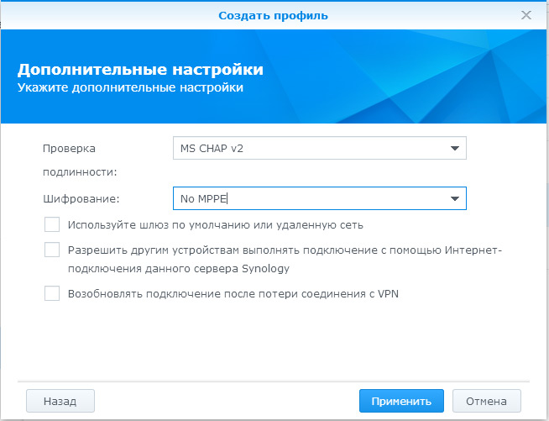This screenshot has height=421, width=549.
Task: Enable reconnect after VPN connection loss
Action: point(52,293)
